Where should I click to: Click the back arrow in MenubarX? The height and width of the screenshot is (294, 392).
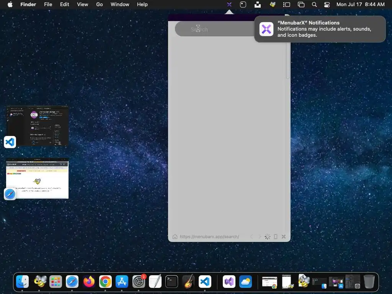pos(252,237)
